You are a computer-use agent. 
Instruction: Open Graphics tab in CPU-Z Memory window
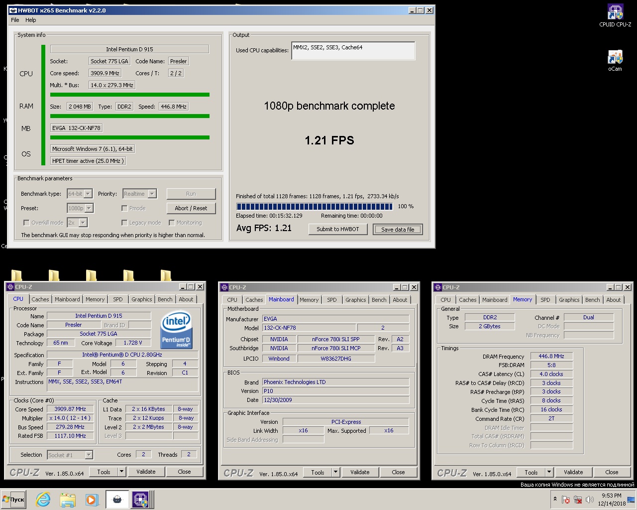pyautogui.click(x=569, y=300)
